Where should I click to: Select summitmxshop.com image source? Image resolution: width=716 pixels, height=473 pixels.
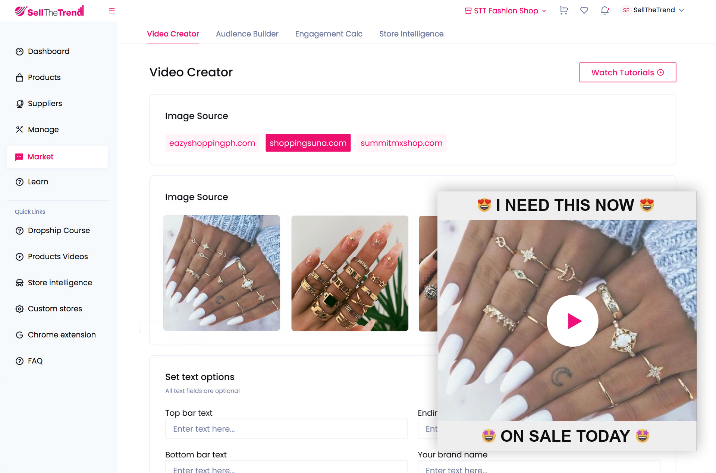[x=401, y=143]
